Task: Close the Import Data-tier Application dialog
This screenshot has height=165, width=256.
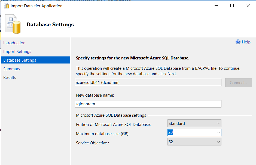Action: 248,6
